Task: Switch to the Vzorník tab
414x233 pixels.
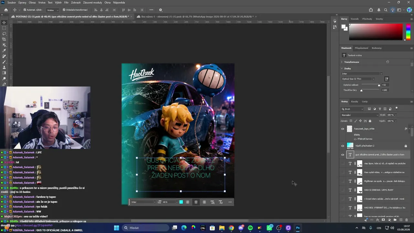Action: pyautogui.click(x=354, y=19)
